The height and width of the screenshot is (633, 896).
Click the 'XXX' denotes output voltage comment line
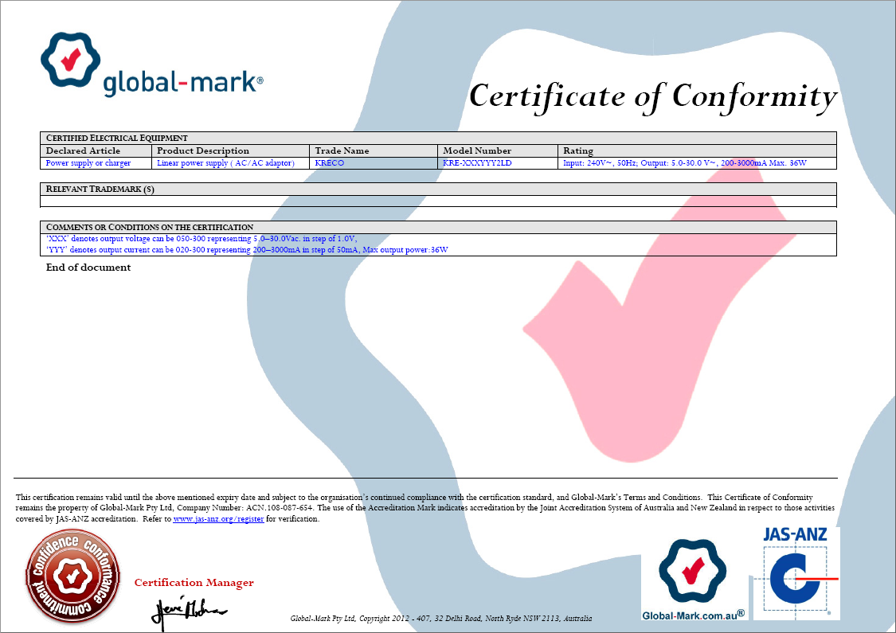click(x=202, y=239)
